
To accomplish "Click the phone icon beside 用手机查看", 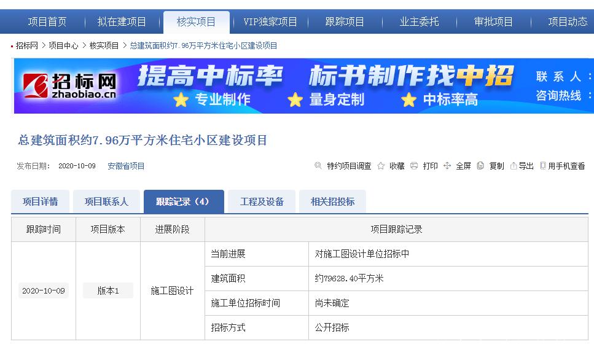I will pos(543,166).
